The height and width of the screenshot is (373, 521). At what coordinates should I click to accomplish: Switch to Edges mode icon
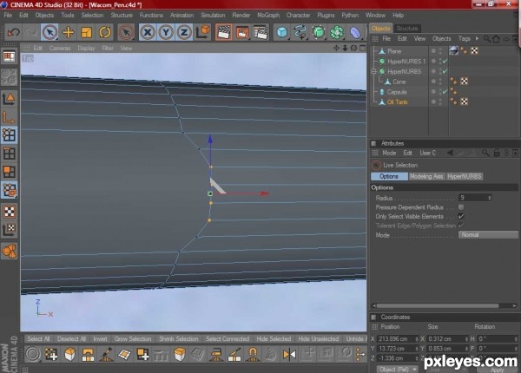[x=9, y=154]
